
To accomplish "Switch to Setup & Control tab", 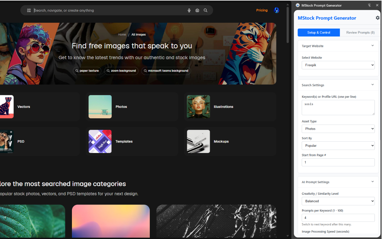I will [x=319, y=33].
